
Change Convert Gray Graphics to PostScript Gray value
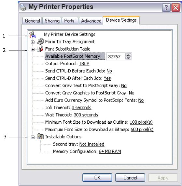[x=132, y=93]
